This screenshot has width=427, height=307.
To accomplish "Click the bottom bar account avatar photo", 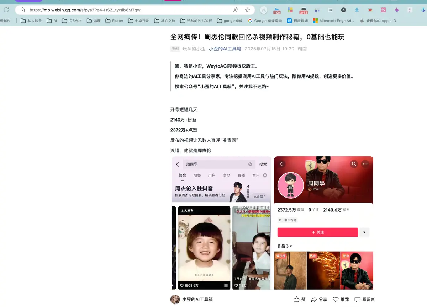I will point(175,300).
